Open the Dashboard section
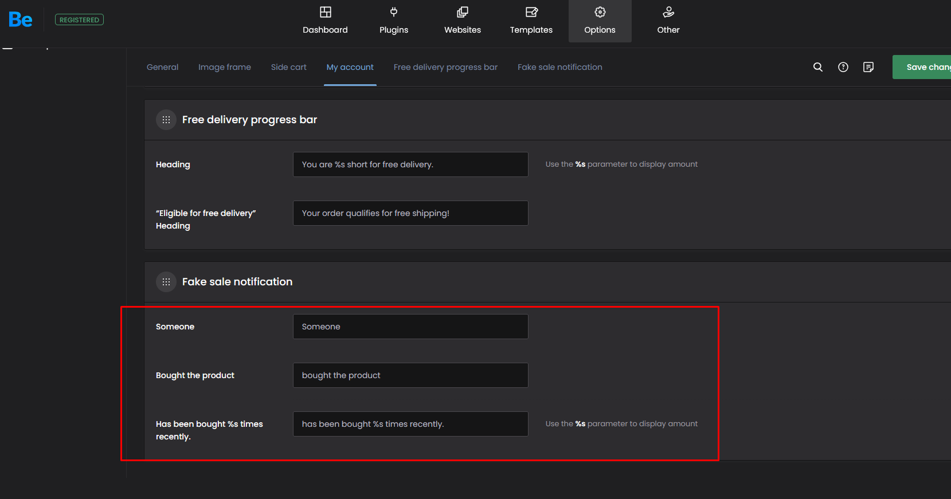The image size is (951, 499). [325, 21]
